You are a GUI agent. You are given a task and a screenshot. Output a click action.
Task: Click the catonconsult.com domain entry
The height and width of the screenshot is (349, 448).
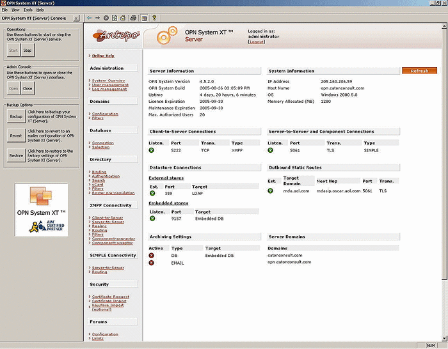[x=285, y=256]
